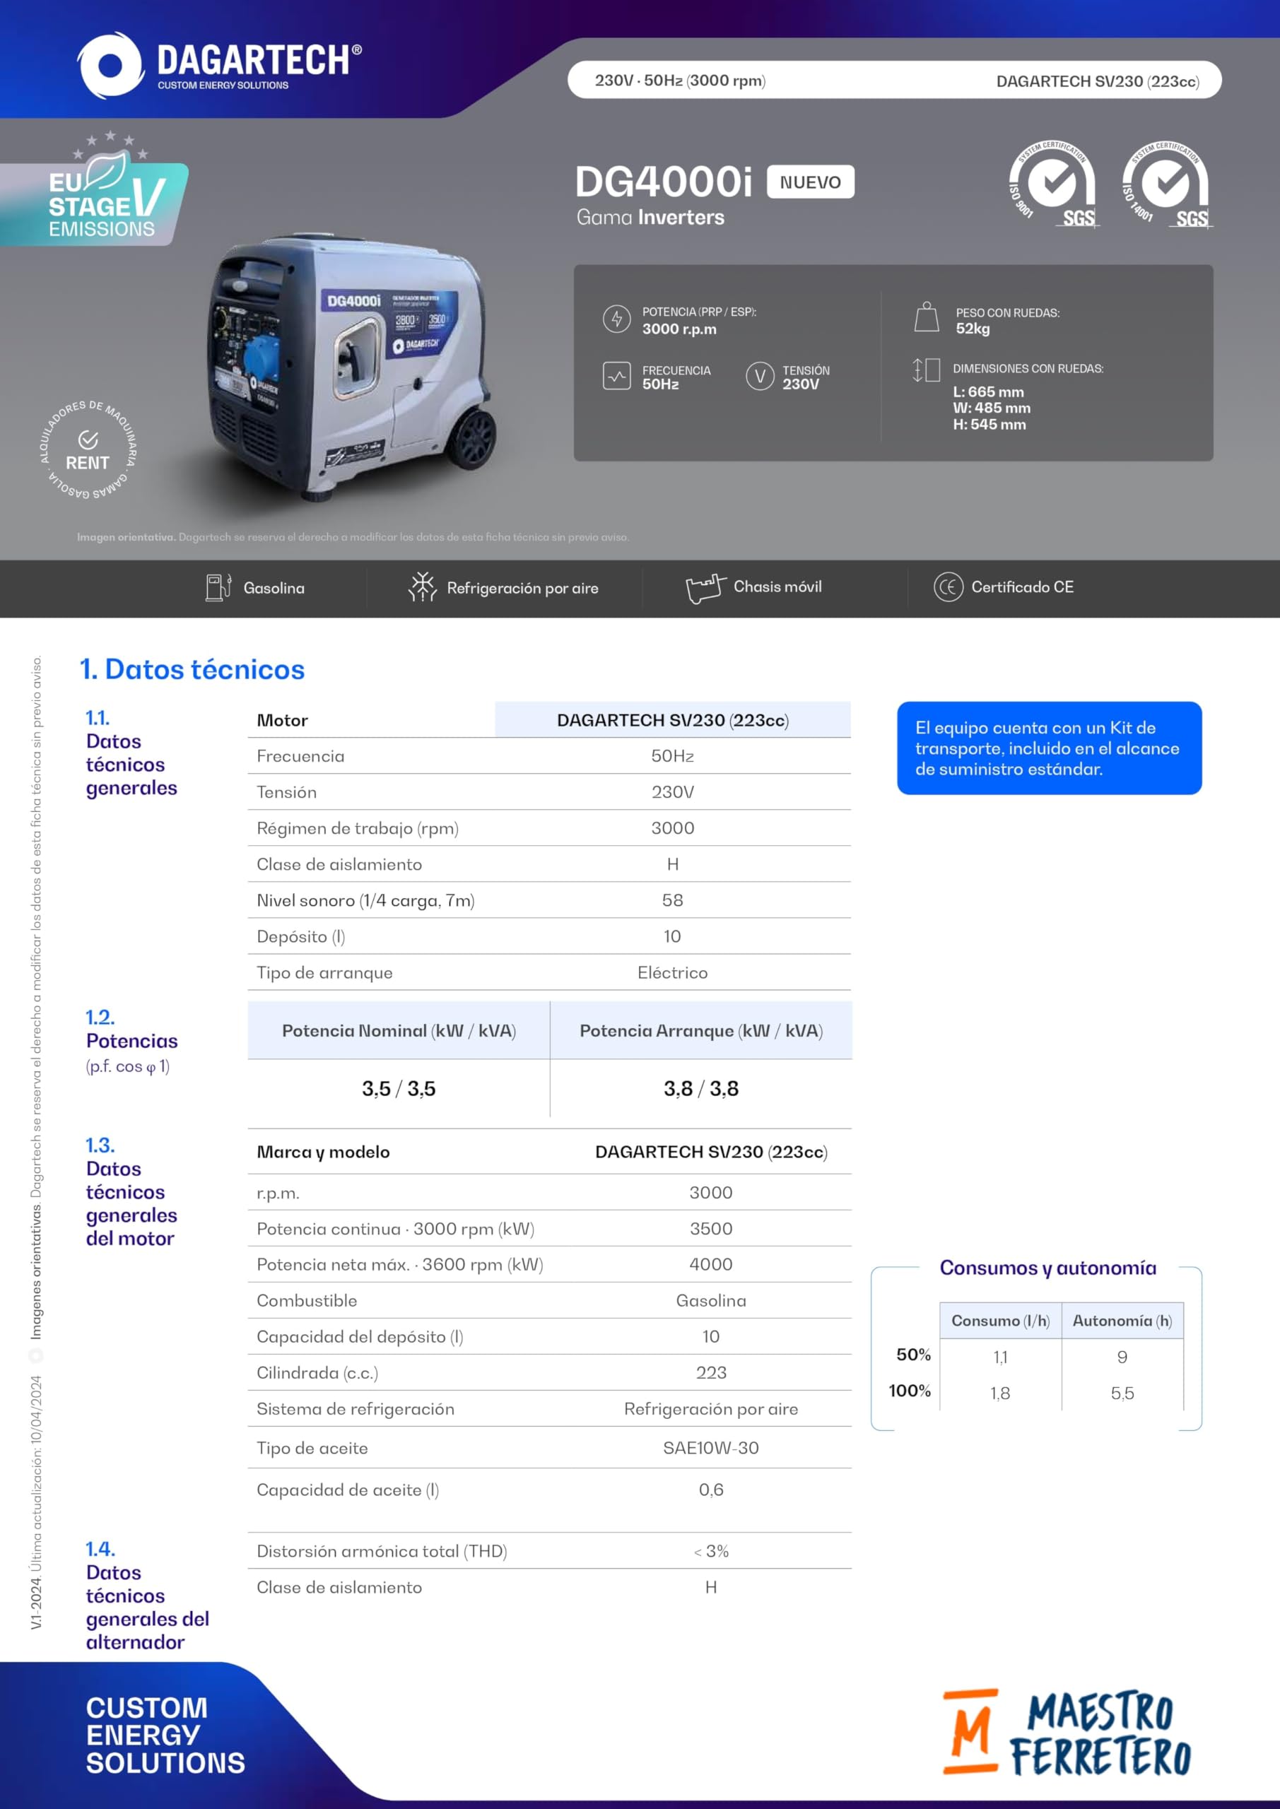Viewport: 1280px width, 1809px height.
Task: Click the weight icon beside Peso con ruedas
Action: (x=926, y=317)
